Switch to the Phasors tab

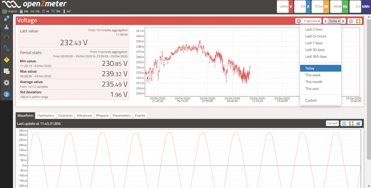click(102, 115)
